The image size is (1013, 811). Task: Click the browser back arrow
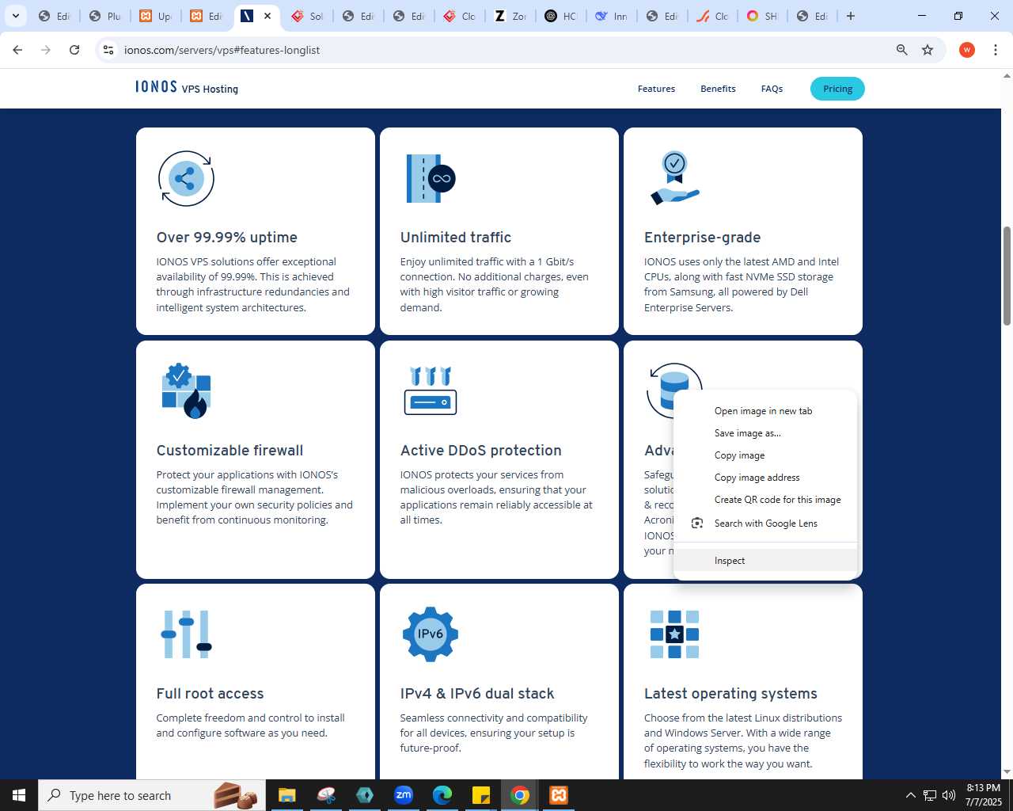pyautogui.click(x=17, y=50)
